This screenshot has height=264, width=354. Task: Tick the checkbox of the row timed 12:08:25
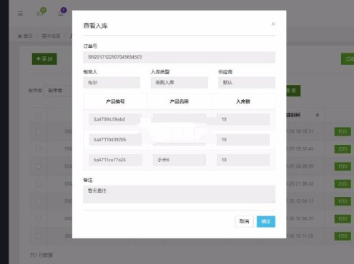[39, 219]
